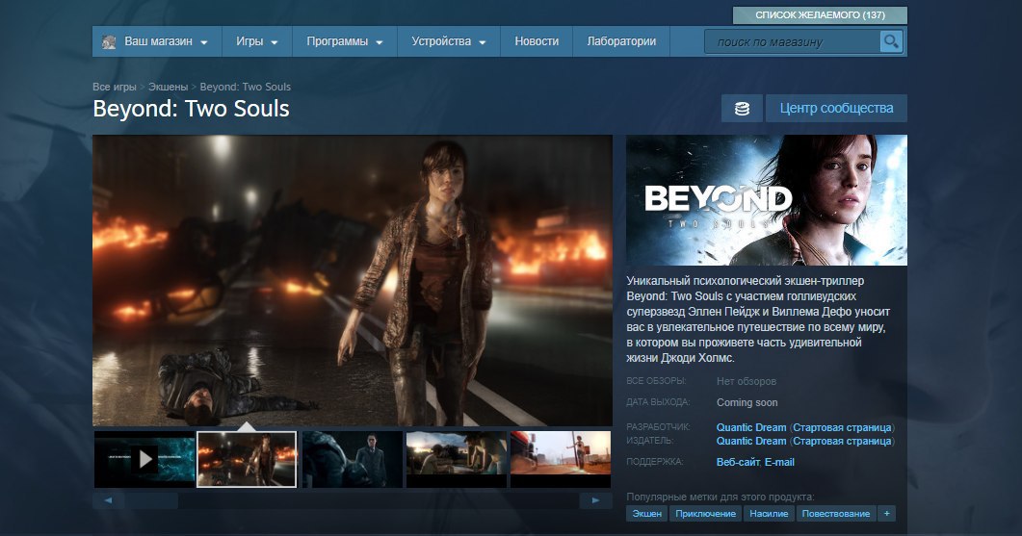The height and width of the screenshot is (536, 1022).
Task: Select the desert road screenshot thumbnail
Action: [x=561, y=459]
